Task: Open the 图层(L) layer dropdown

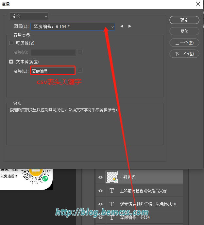Action: (x=73, y=27)
